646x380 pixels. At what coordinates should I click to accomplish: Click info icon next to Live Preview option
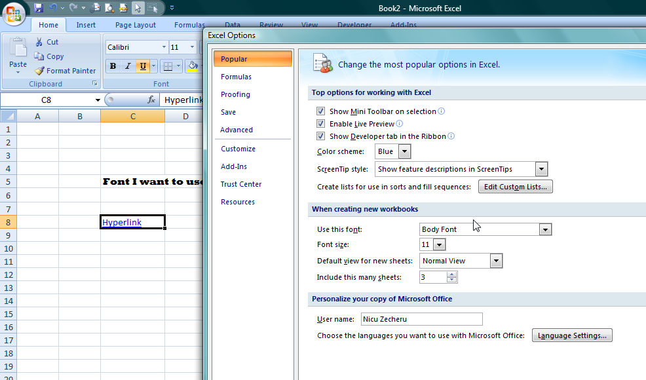click(399, 124)
